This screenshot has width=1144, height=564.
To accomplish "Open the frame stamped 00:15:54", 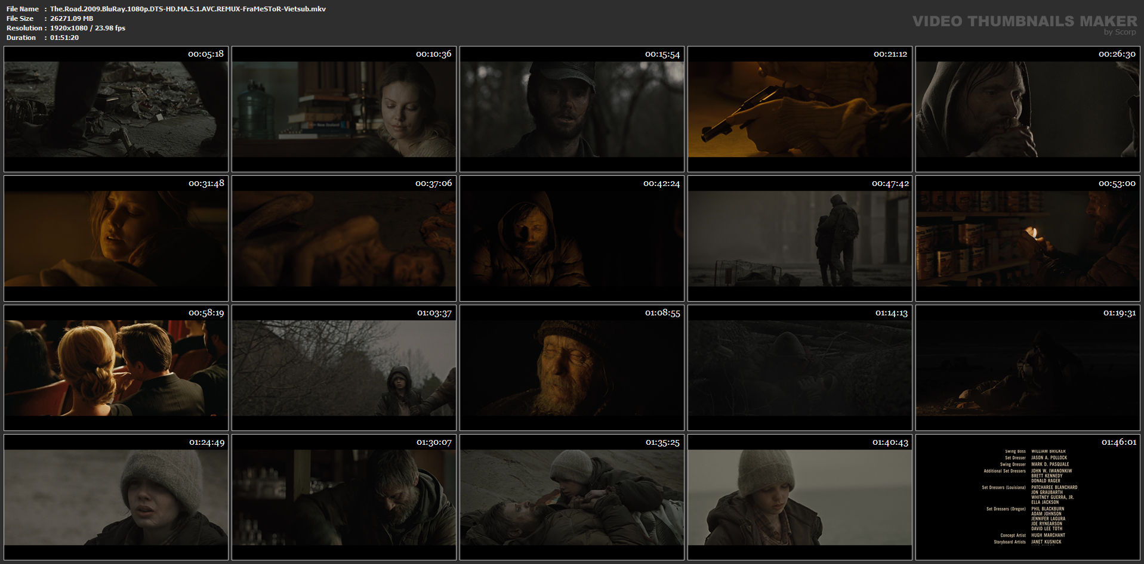I will point(572,109).
